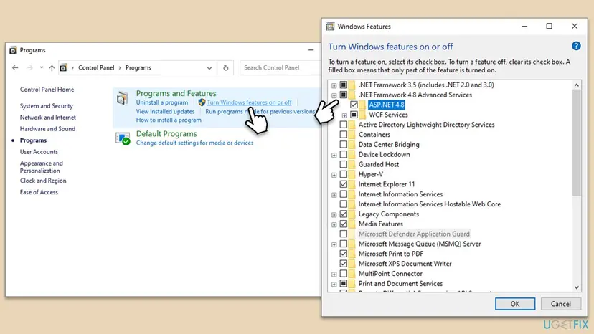
Task: Select Microsoft Defender Application Guard row
Action: pos(414,234)
